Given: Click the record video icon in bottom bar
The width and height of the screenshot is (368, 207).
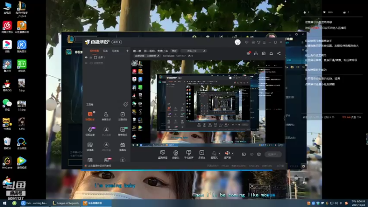Looking at the screenshot, I should pyautogui.click(x=244, y=154).
